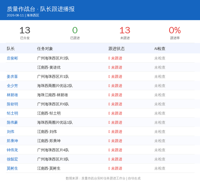This screenshot has height=190, width=200.
Task: Click the 跟进状态 column header
Action: coord(116,49)
